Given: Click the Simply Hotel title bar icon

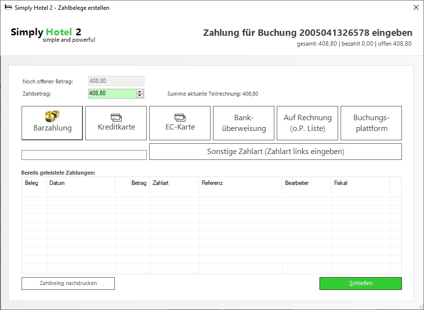Looking at the screenshot, I should click(x=8, y=7).
